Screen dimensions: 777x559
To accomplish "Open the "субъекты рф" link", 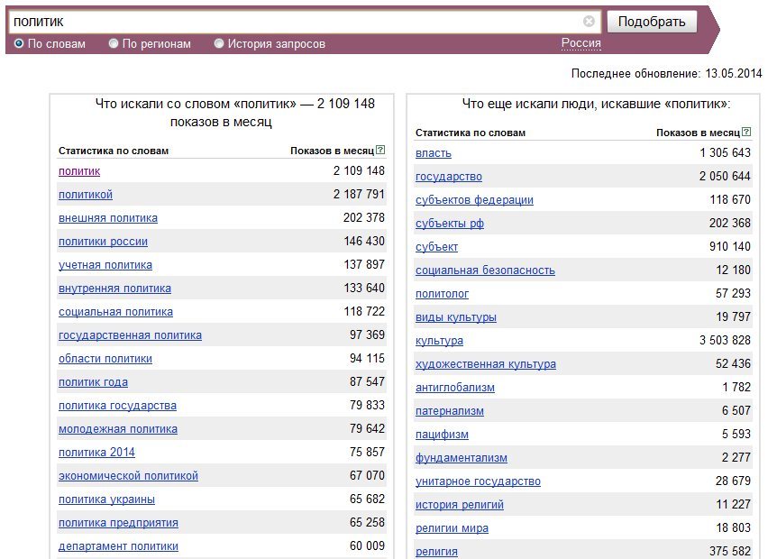I will pyautogui.click(x=450, y=224).
